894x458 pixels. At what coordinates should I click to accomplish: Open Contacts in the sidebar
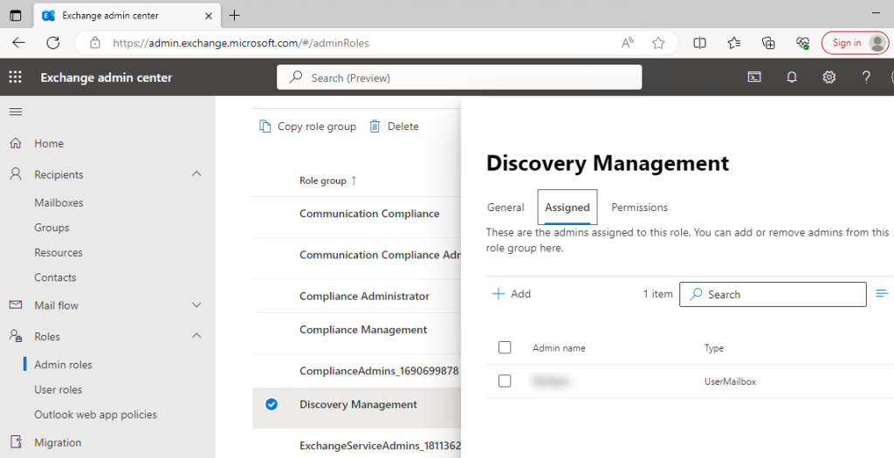point(55,277)
